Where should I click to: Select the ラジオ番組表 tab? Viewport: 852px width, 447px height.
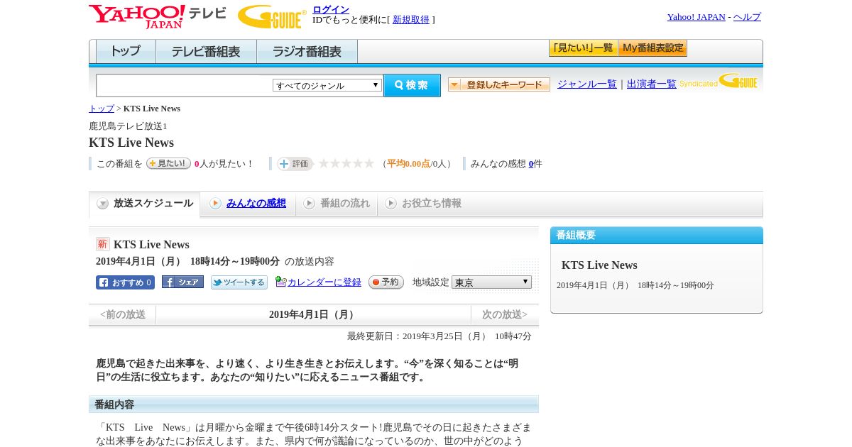[x=307, y=52]
